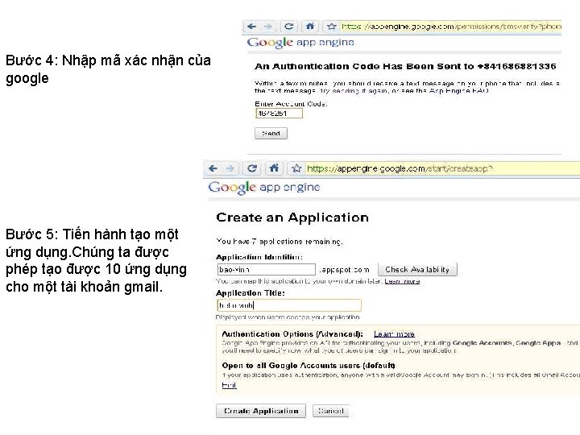
Task: Click the back arrow in the createapp browser toolbar
Action: click(213, 168)
